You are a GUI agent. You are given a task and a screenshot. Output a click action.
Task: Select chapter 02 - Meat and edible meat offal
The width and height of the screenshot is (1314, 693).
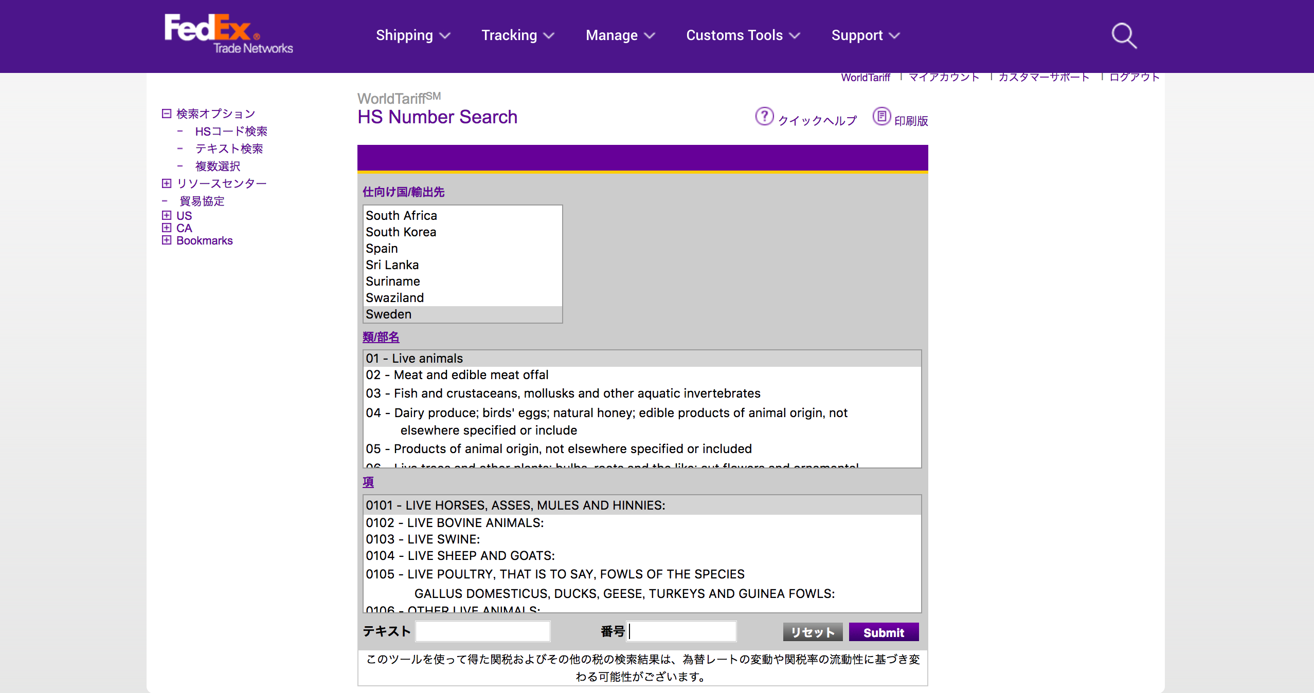[x=642, y=375]
